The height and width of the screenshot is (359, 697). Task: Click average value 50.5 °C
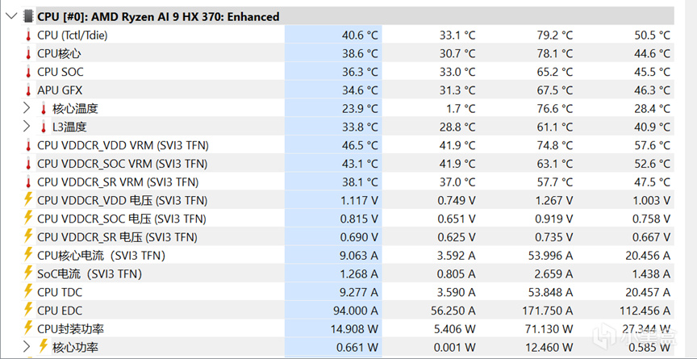[x=652, y=35]
